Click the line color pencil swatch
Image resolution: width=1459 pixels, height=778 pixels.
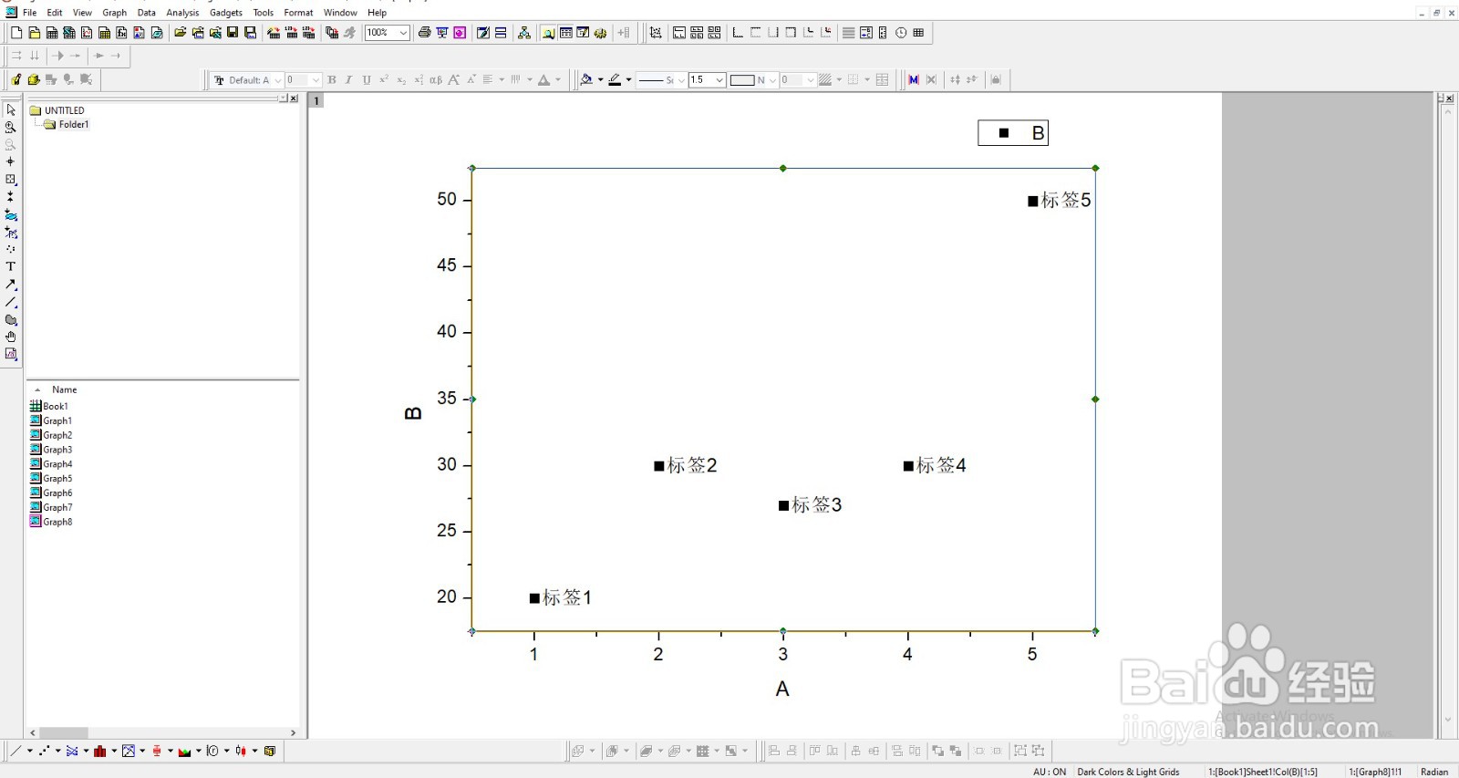(615, 79)
